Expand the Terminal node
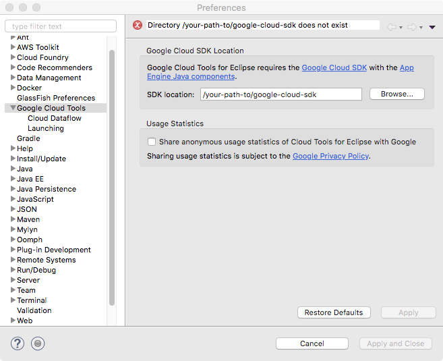 [13, 300]
